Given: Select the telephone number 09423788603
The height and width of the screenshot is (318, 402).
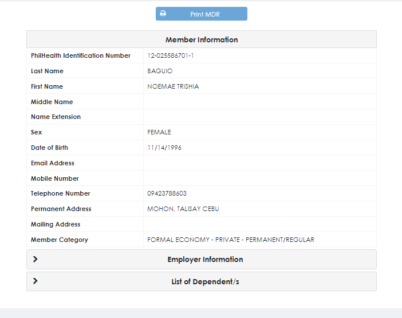Looking at the screenshot, I should 167,194.
